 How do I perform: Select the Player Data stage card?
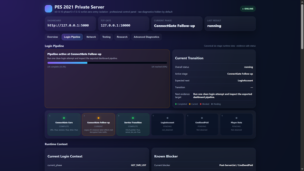coord(237,124)
